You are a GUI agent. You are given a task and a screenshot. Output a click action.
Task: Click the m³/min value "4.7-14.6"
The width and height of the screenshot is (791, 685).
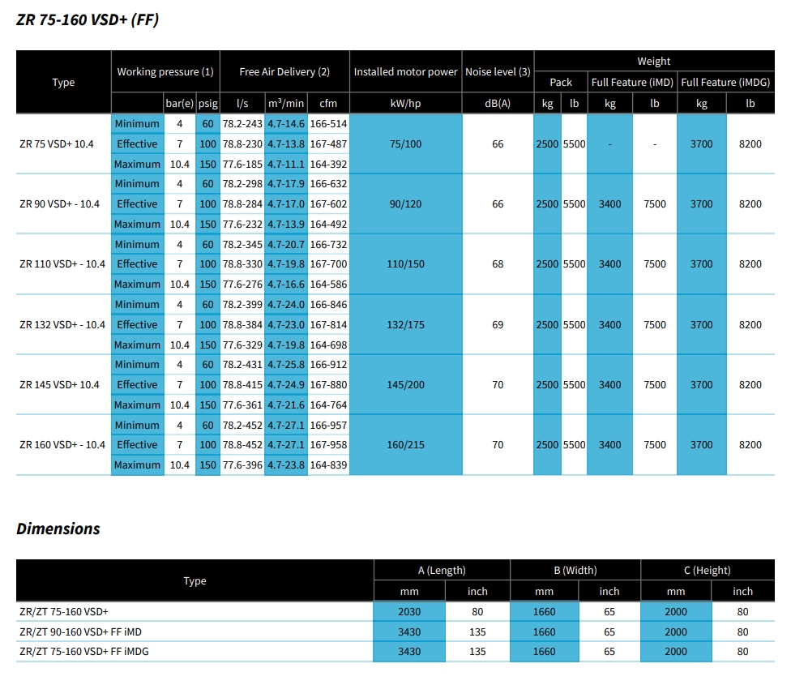286,123
